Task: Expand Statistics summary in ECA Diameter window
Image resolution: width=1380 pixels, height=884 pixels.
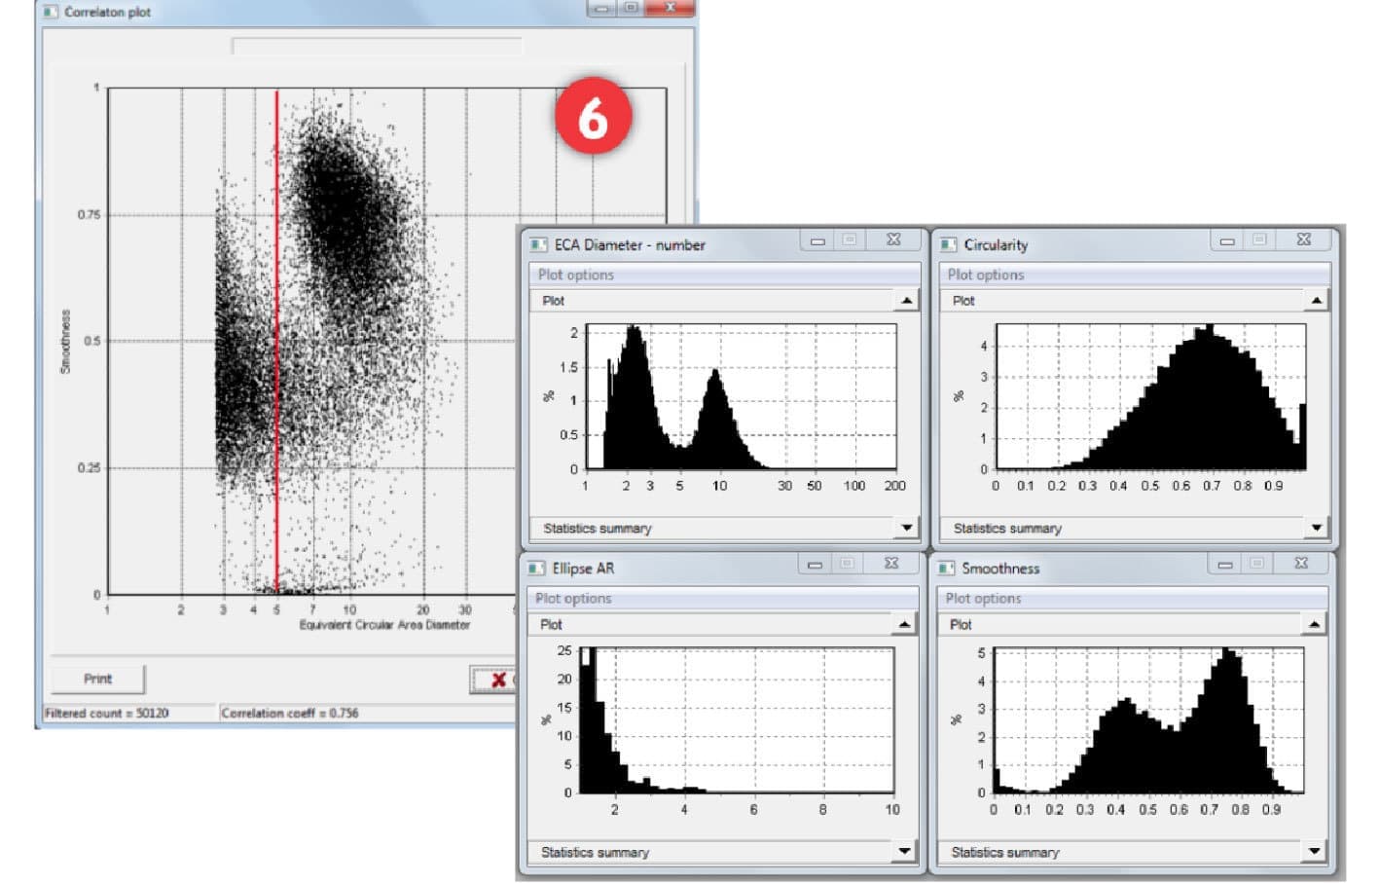Action: [906, 528]
